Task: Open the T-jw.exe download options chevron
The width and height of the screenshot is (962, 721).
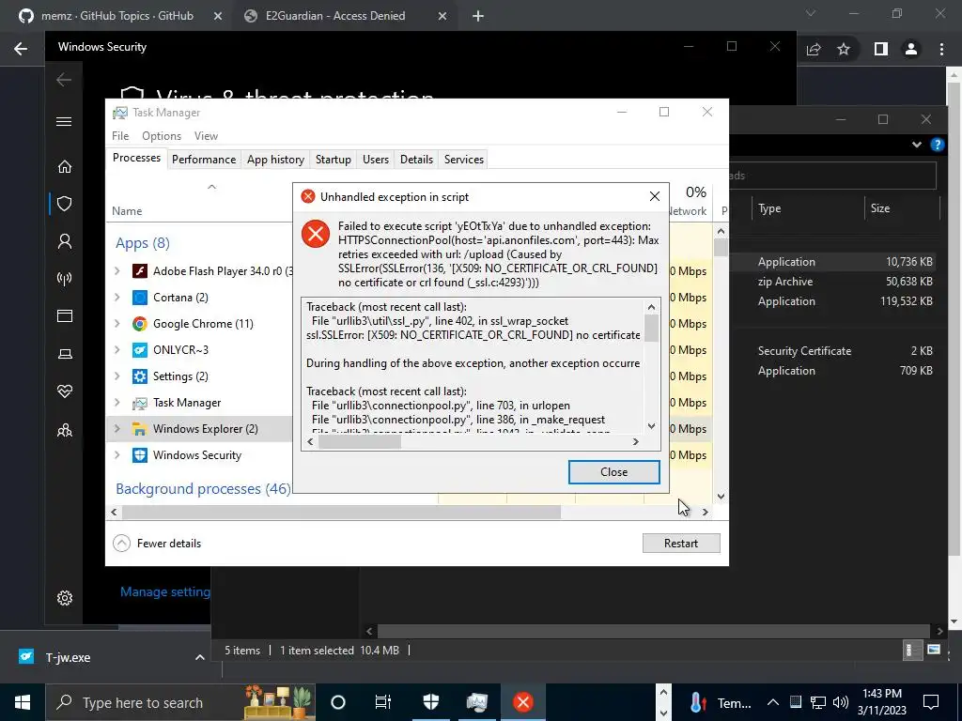Action: click(x=199, y=657)
